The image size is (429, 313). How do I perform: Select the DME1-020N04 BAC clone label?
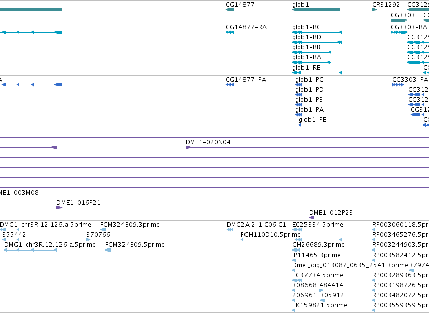coord(208,142)
